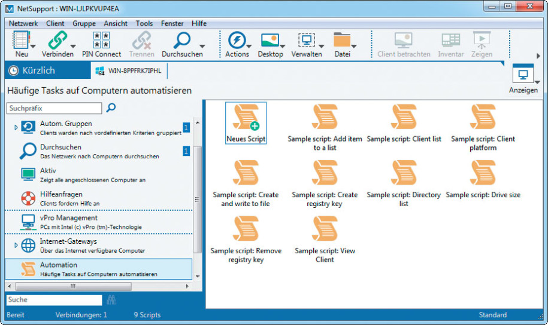
Task: Open the Neu dropdown arrow
Action: [33, 46]
